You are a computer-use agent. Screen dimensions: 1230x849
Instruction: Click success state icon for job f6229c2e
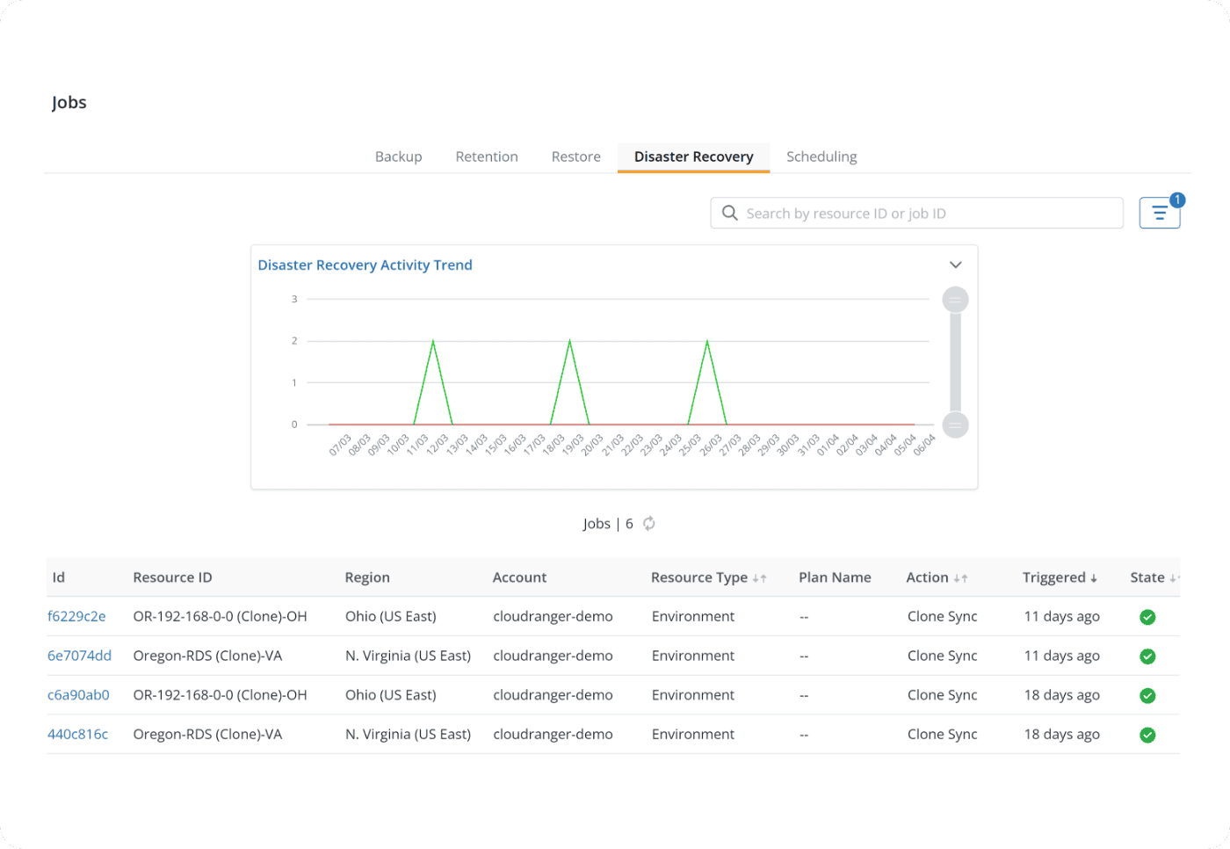[x=1147, y=617]
